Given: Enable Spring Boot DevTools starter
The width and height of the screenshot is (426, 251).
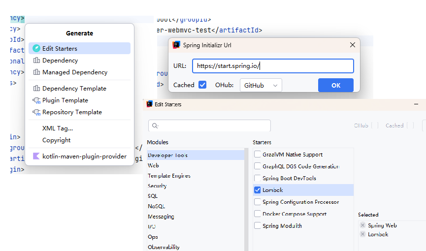Looking at the screenshot, I should point(257,178).
